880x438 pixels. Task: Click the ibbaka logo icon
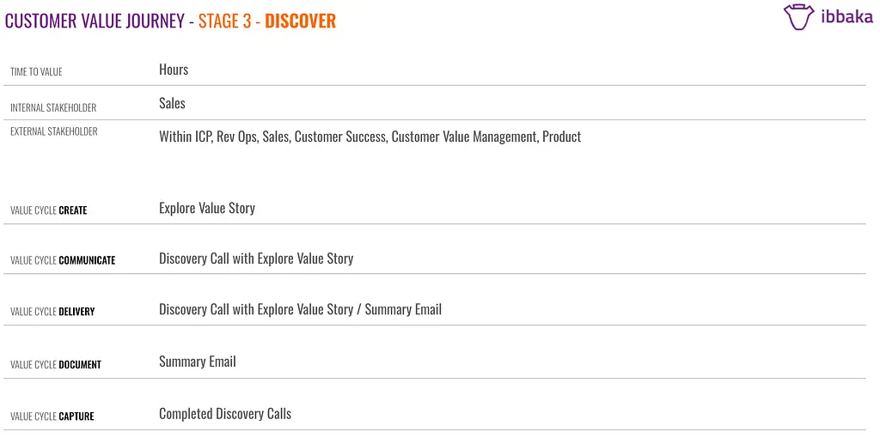coord(797,17)
